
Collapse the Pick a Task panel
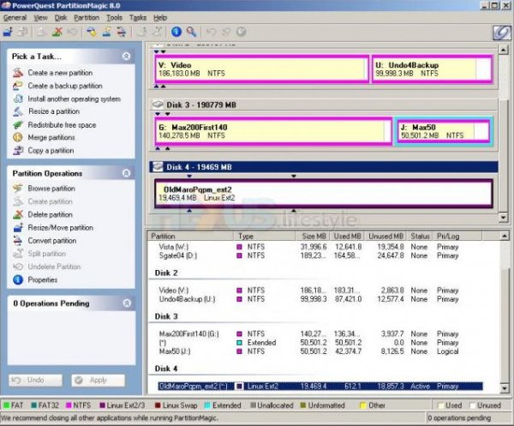(x=126, y=57)
